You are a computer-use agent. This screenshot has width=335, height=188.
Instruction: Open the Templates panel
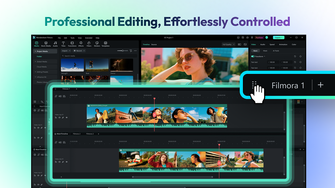(105, 44)
